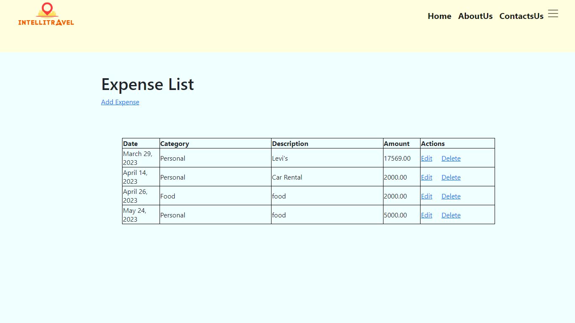Edit the Car Rental expense
Screen dimensions: 575x323
click(x=426, y=177)
